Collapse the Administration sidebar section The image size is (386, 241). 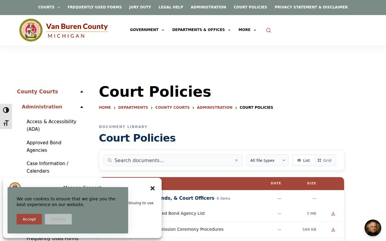(82, 107)
